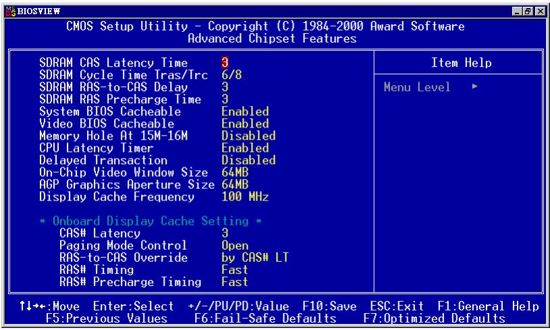Viewport: 550px width, 330px height.
Task: Maximize the BIOSVIEW window
Action: pyautogui.click(x=528, y=11)
